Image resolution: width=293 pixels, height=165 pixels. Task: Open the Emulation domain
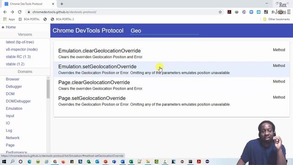coord(14,109)
